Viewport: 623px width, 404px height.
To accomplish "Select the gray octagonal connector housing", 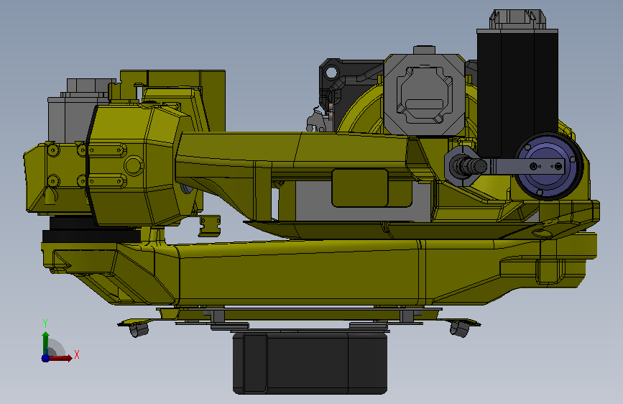I will pyautogui.click(x=424, y=95).
